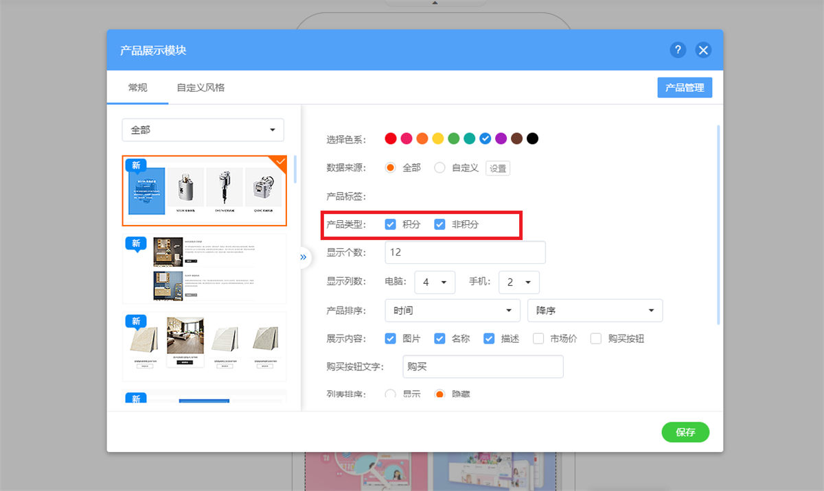Select the first template with the blue panel
The height and width of the screenshot is (491, 824).
[205, 191]
